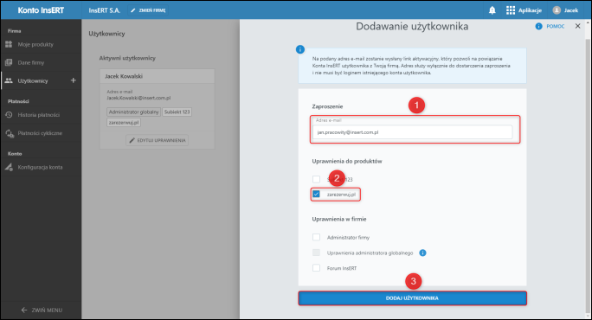Click the Moje produkty sidebar icon

click(9, 44)
